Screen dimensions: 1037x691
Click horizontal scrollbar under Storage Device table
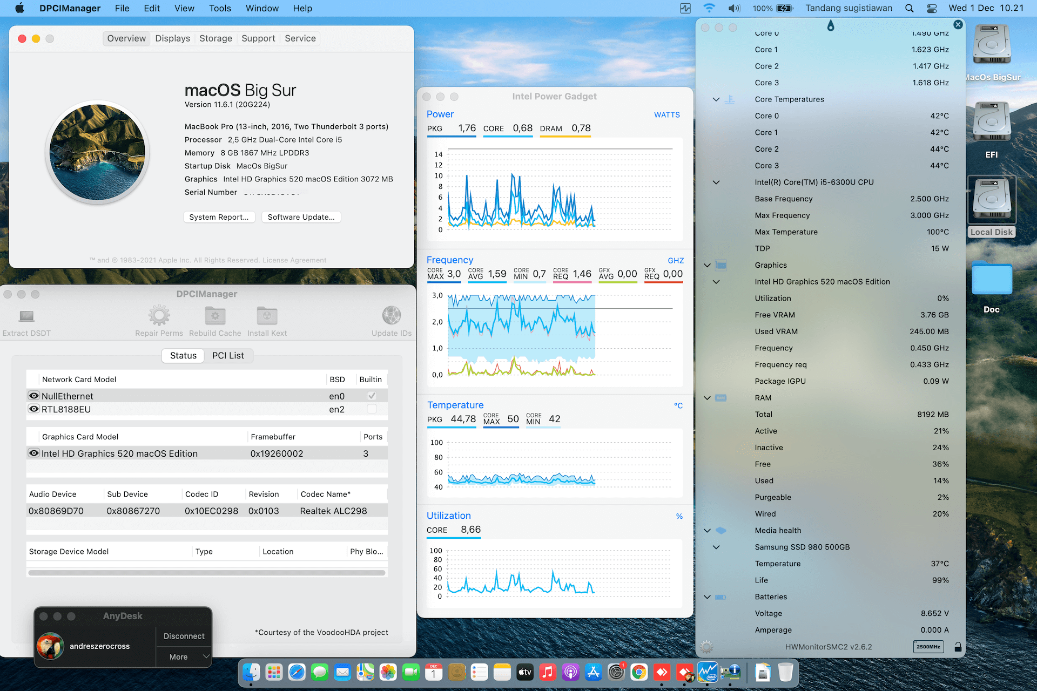click(x=207, y=573)
